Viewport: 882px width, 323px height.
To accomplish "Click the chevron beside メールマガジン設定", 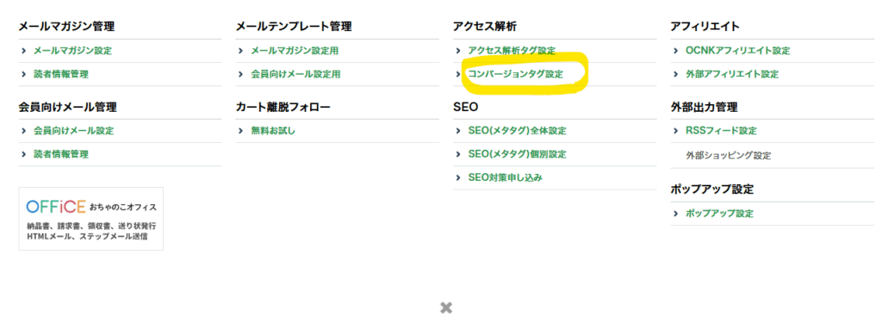I will [23, 51].
